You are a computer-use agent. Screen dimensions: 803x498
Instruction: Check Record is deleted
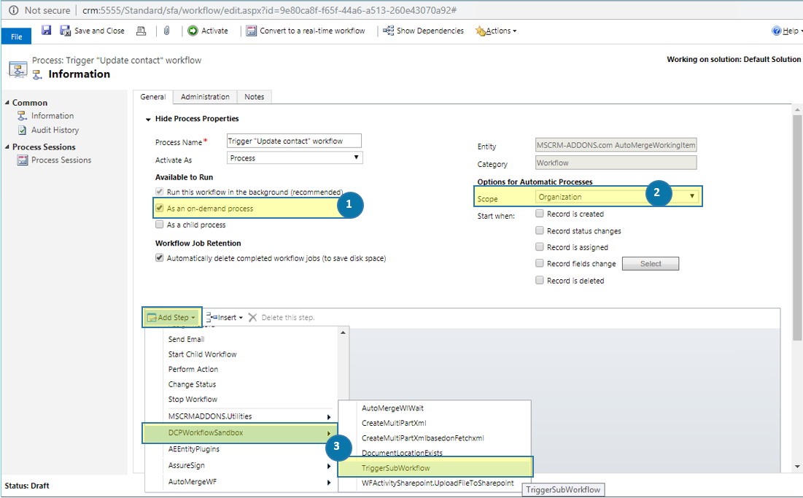pyautogui.click(x=539, y=280)
